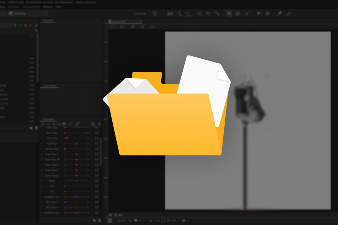Click the triangle mesh icon left of the grid icon

188,14
